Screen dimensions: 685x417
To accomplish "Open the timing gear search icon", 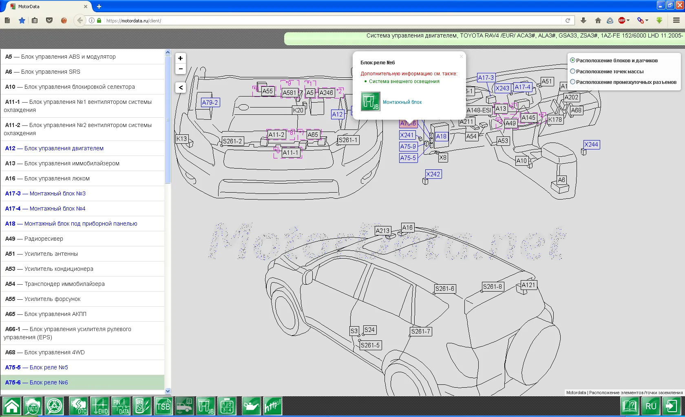I will pos(54,406).
